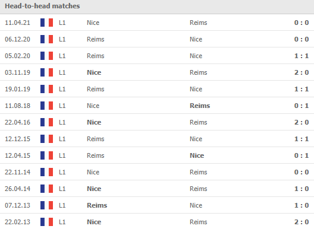This screenshot has width=314, height=229.
Task: Click the French flag on the 03.11.19 row
Action: point(46,72)
